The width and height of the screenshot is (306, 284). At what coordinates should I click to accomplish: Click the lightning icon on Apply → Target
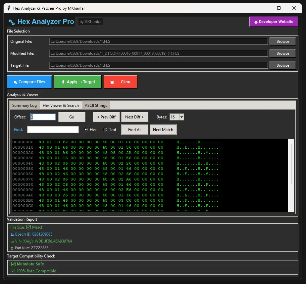coord(63,82)
